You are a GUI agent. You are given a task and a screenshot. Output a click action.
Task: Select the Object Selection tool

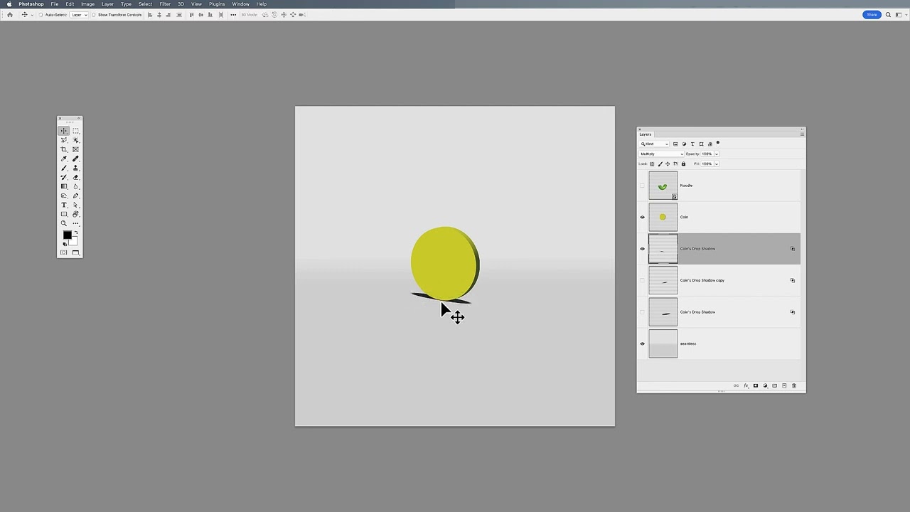pos(75,140)
